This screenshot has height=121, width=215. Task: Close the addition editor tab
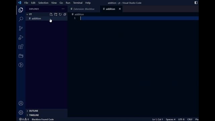coord(120,9)
